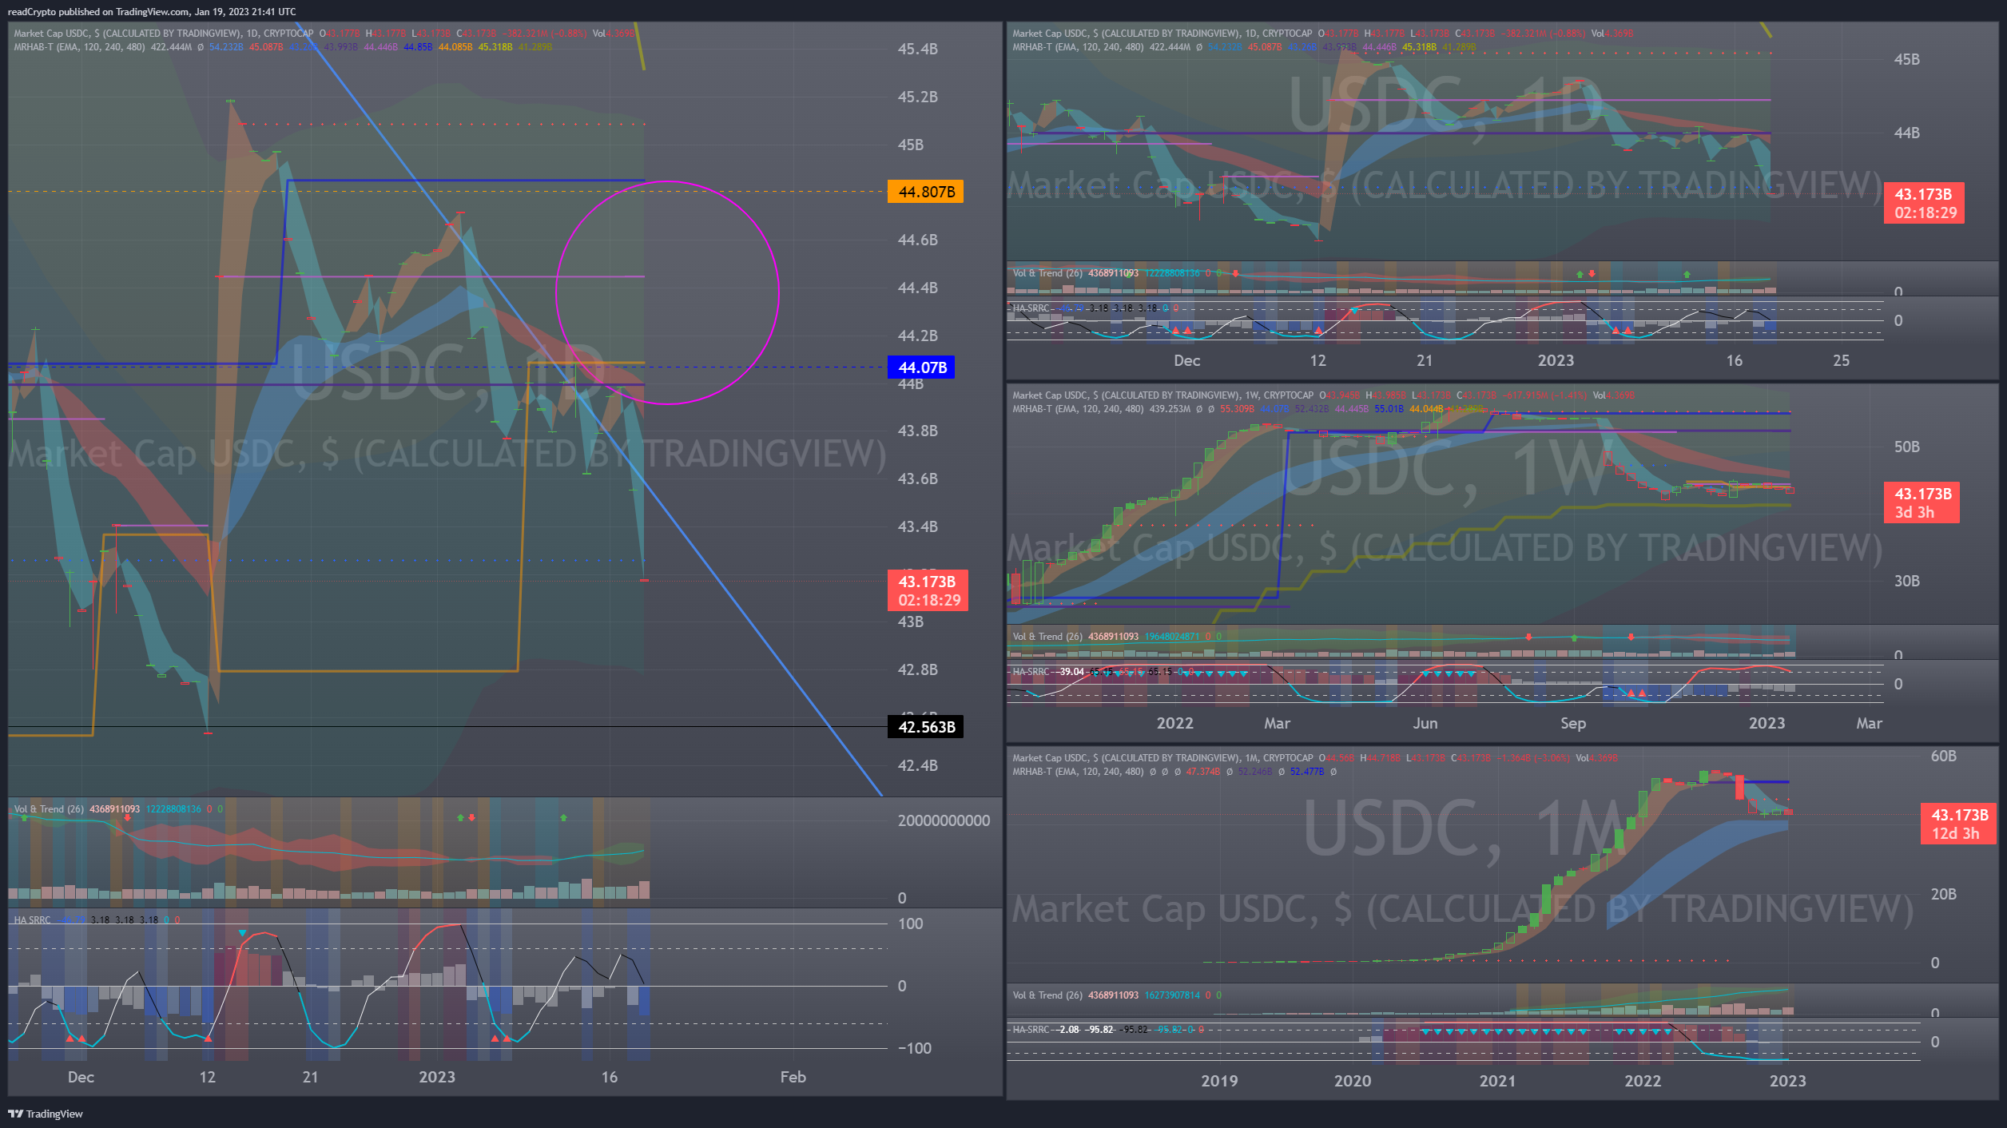The width and height of the screenshot is (2007, 1128).
Task: Click the 50B axis value on weekly chart
Action: [1906, 447]
